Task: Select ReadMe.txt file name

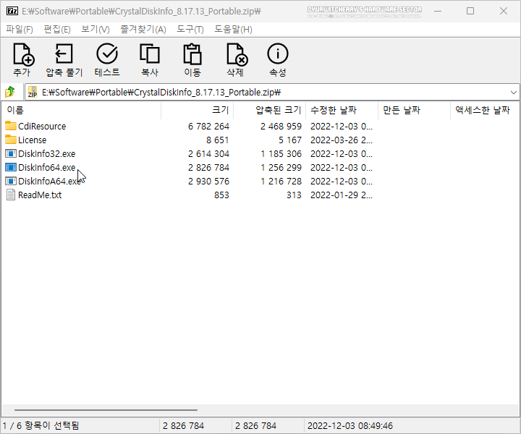Action: (x=40, y=195)
